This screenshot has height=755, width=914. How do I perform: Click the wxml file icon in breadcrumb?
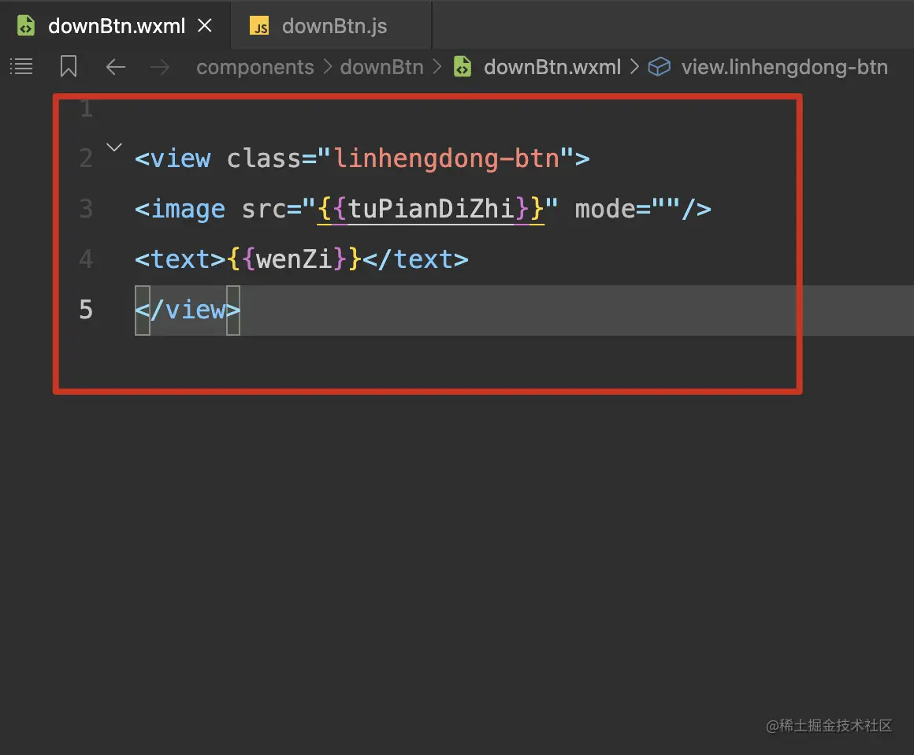coord(463,67)
